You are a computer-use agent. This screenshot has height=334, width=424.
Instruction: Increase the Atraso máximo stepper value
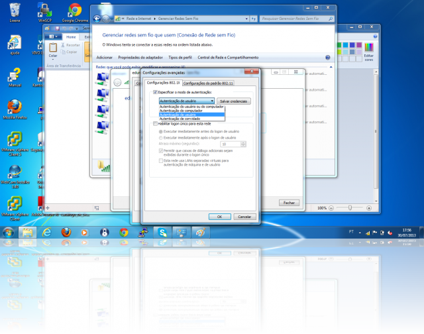243,142
